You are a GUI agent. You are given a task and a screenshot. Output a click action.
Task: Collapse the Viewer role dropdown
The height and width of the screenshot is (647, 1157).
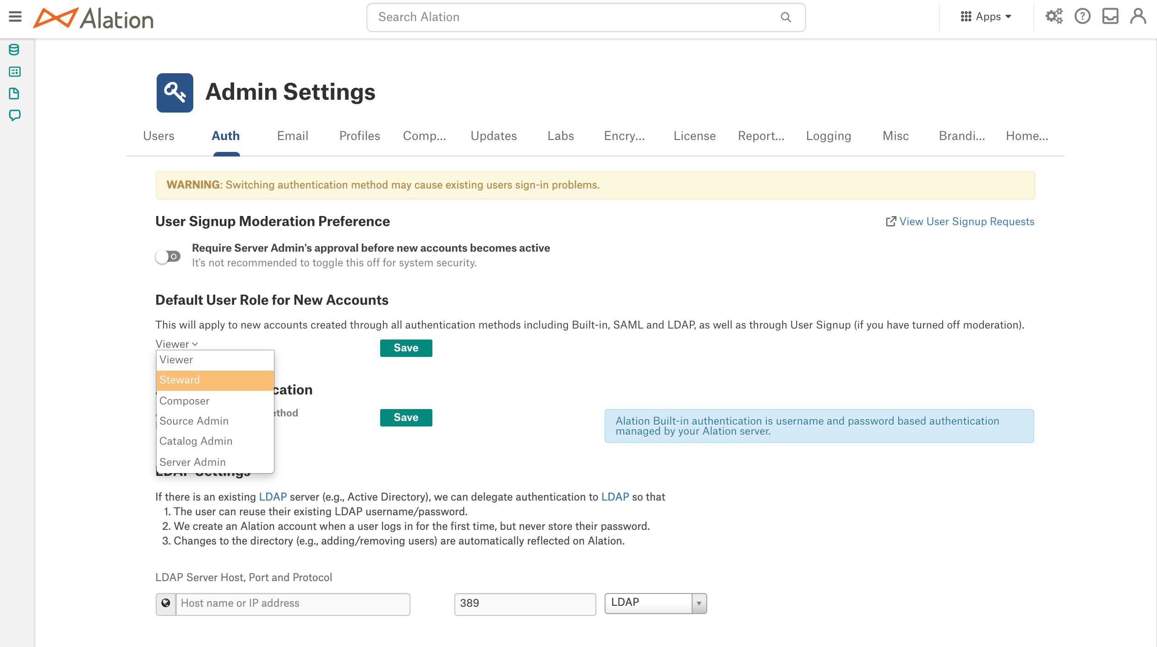coord(177,344)
